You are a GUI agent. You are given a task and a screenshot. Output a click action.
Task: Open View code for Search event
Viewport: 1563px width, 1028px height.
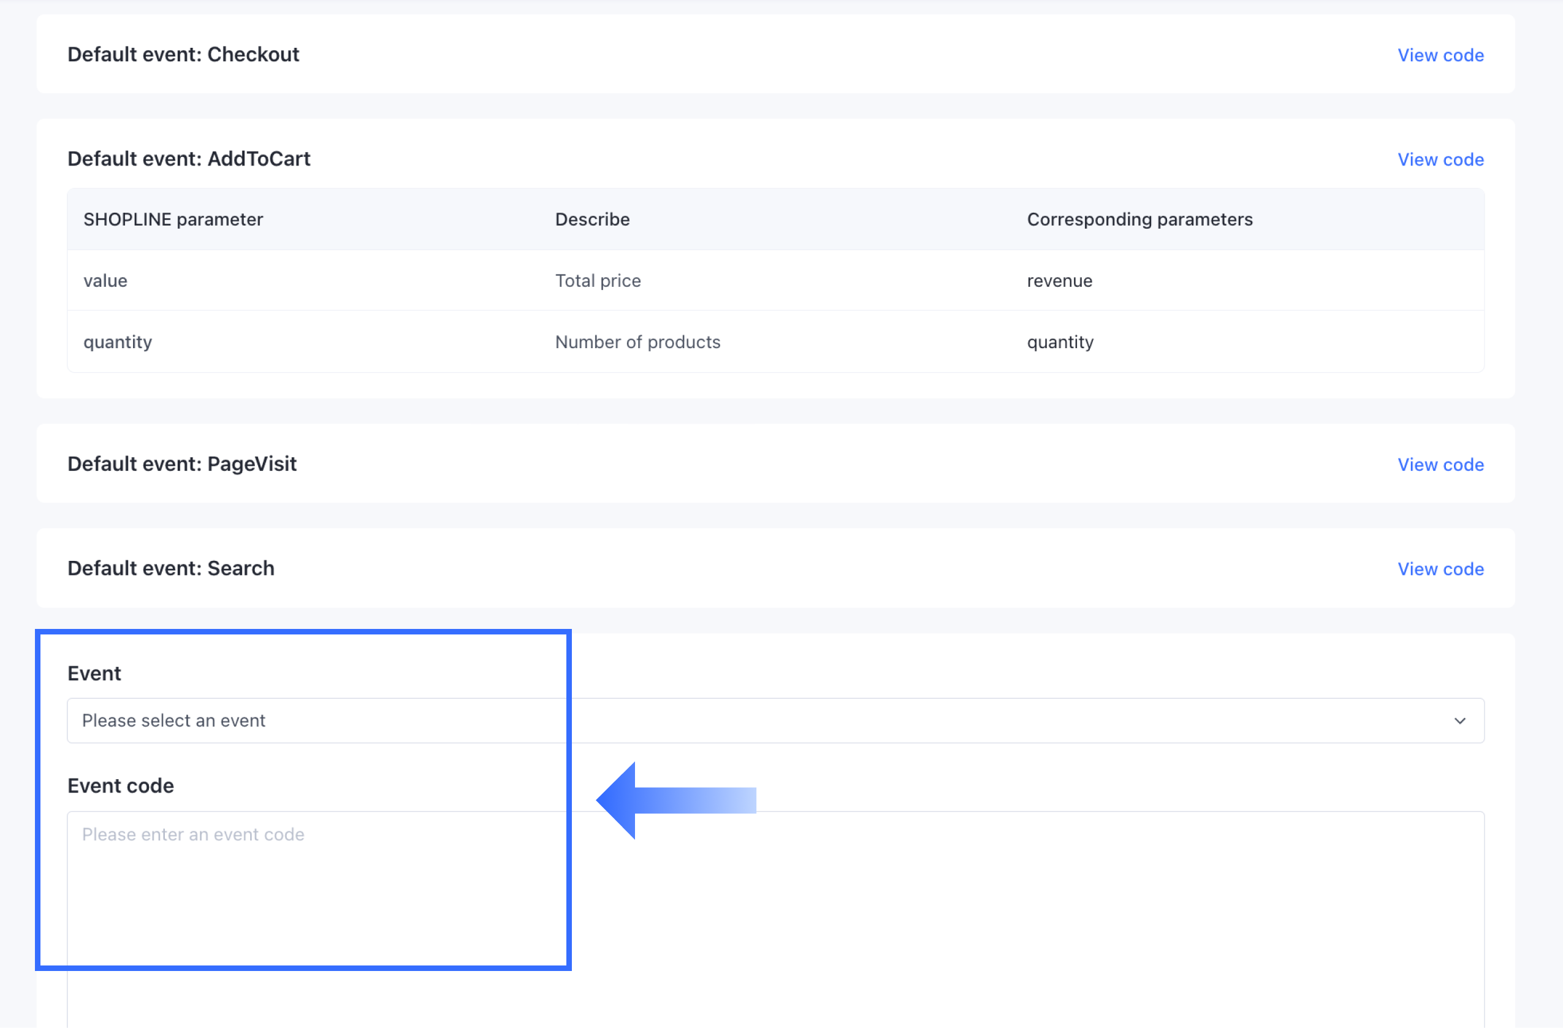point(1440,569)
